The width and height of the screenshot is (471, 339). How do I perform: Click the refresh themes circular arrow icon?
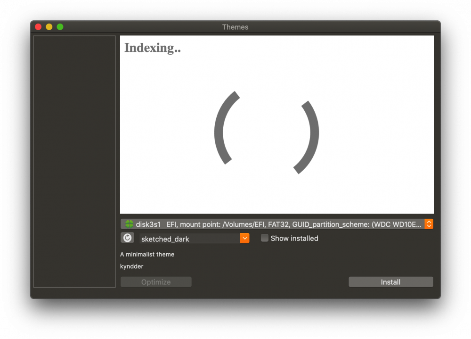pos(127,238)
